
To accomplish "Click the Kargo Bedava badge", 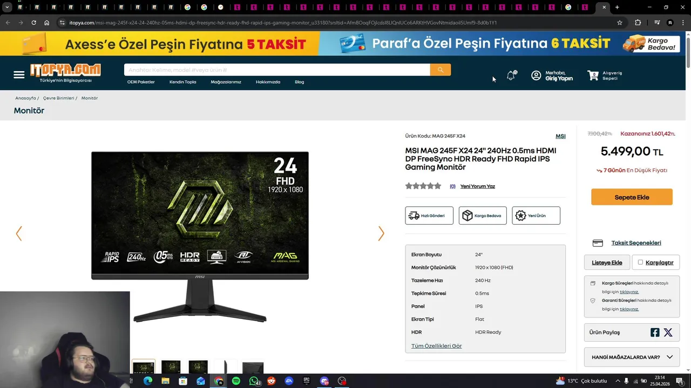I will (x=483, y=216).
